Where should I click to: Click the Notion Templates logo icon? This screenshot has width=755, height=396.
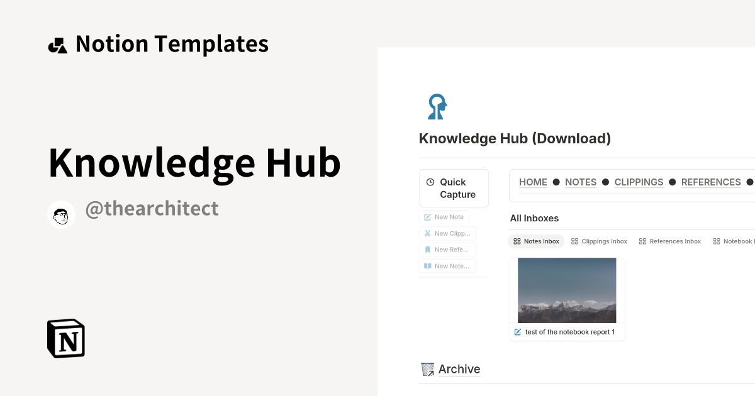point(57,43)
